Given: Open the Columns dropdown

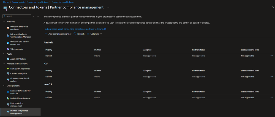Looking at the screenshot, I should (x=94, y=34).
